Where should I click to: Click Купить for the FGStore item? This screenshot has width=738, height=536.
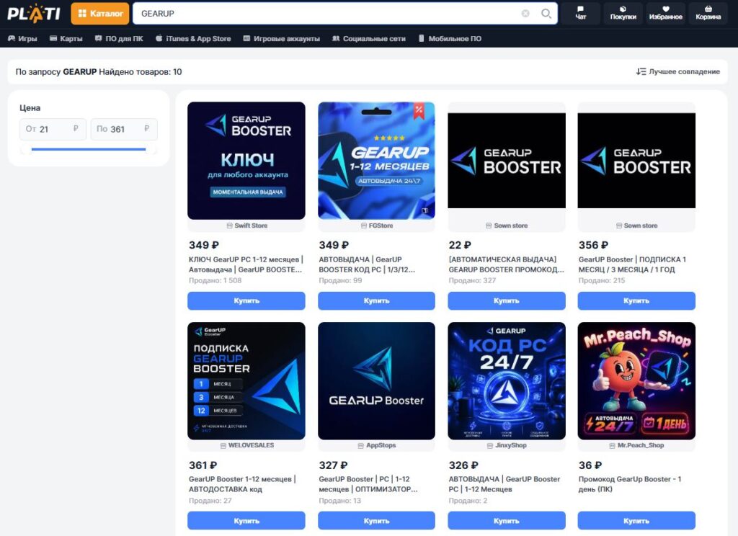point(376,300)
